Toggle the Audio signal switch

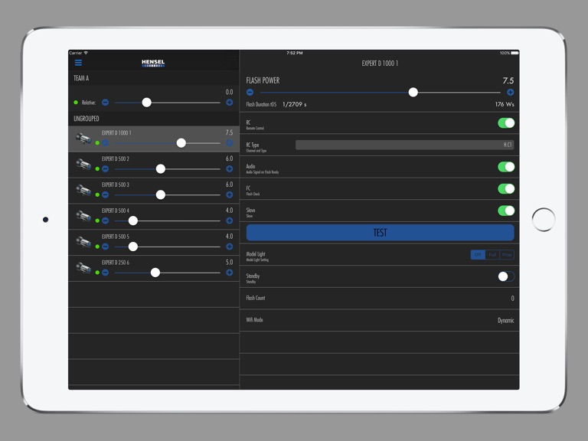[x=506, y=167]
